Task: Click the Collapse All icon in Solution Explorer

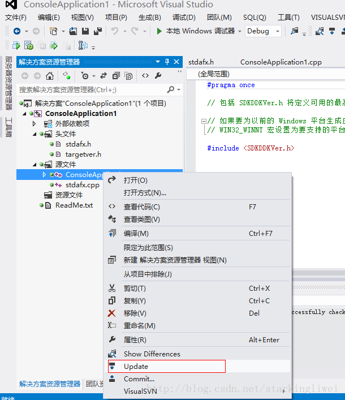Action: (x=116, y=76)
